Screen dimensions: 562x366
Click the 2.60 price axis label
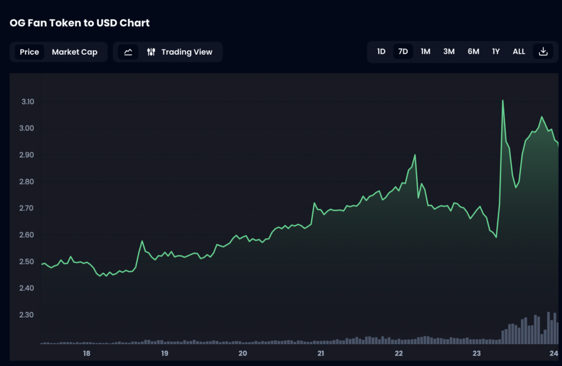pos(26,235)
